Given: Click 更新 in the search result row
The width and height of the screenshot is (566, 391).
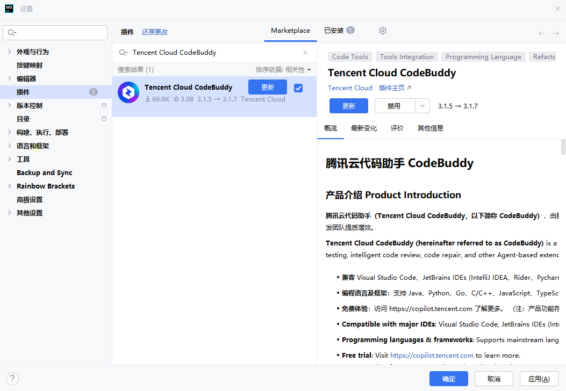Looking at the screenshot, I should pyautogui.click(x=268, y=88).
